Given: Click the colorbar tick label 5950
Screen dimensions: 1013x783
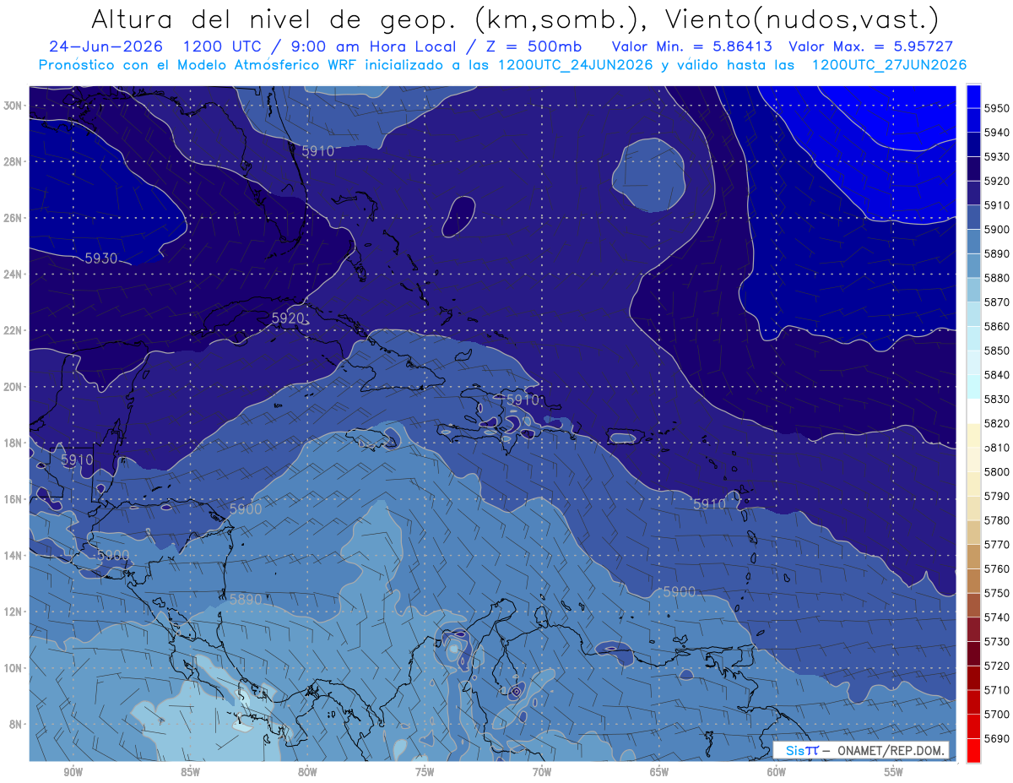Looking at the screenshot, I should click(x=996, y=109).
